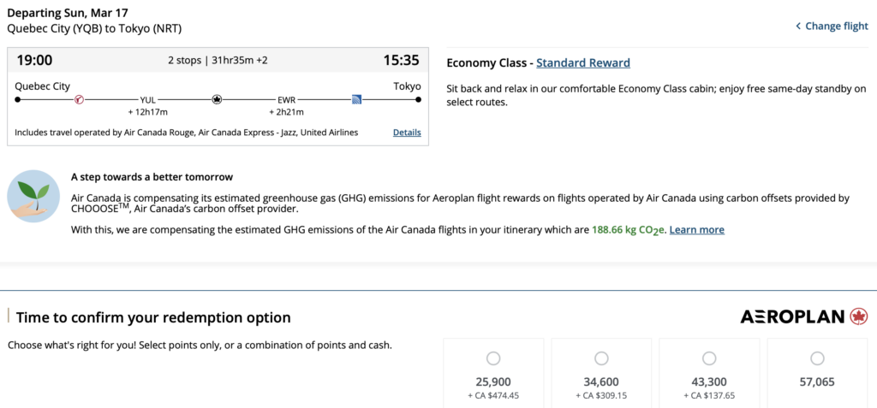Click Learn more about carbon offsets

[x=696, y=230]
